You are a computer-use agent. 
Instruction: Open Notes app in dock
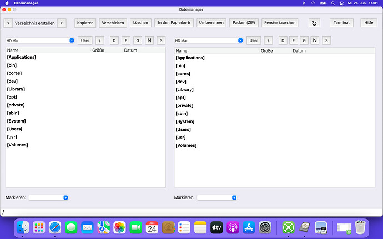point(200,227)
